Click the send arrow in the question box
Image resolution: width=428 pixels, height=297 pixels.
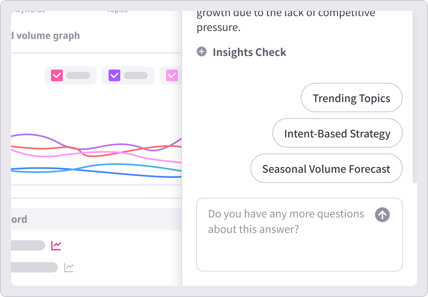click(382, 215)
